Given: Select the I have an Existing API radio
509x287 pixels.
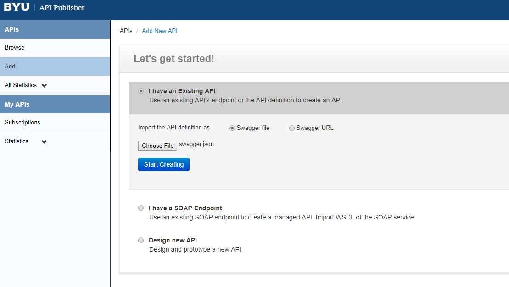Looking at the screenshot, I should point(141,91).
